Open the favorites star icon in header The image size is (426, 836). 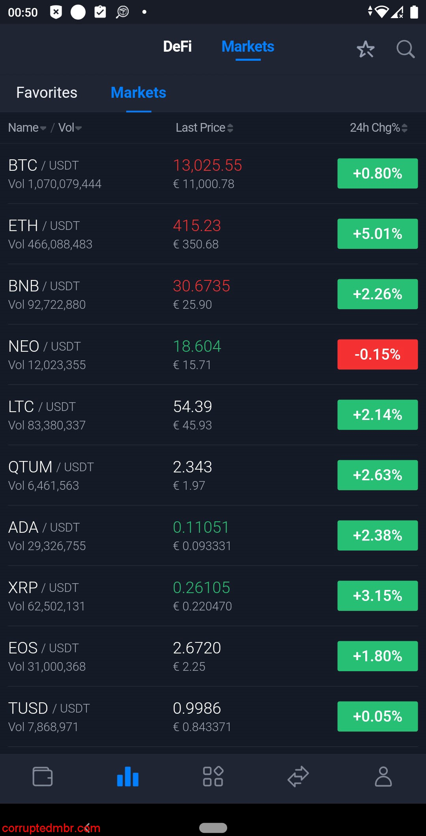[x=365, y=49]
